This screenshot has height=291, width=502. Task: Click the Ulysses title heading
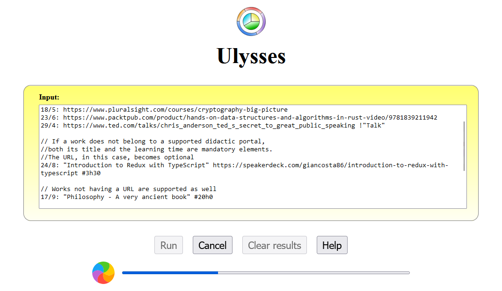pos(251,56)
